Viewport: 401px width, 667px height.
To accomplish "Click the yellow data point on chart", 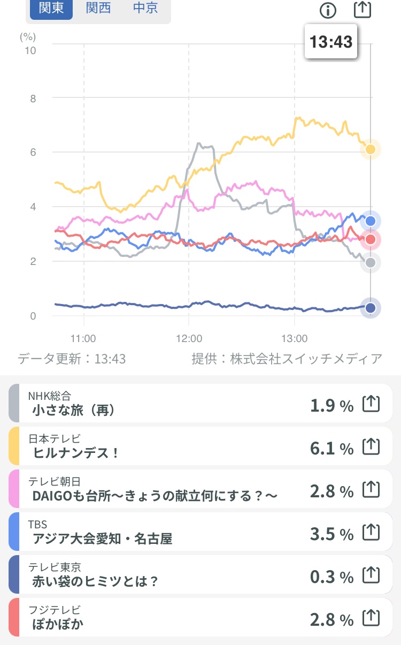I will (x=370, y=149).
